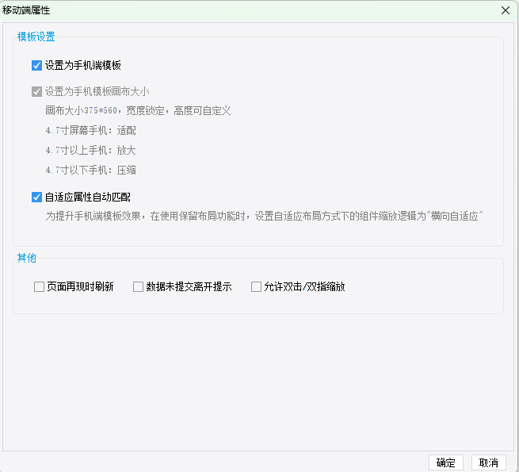
Task: Click the 数据未提交离开提示 label text
Action: pyautogui.click(x=189, y=286)
